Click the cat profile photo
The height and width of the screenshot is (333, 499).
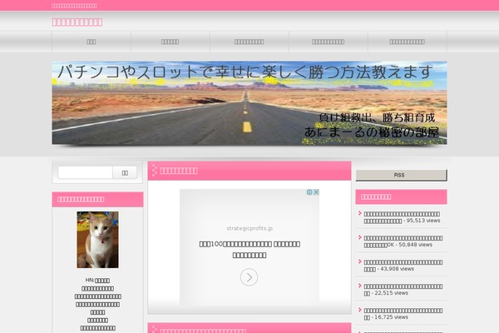click(x=97, y=240)
